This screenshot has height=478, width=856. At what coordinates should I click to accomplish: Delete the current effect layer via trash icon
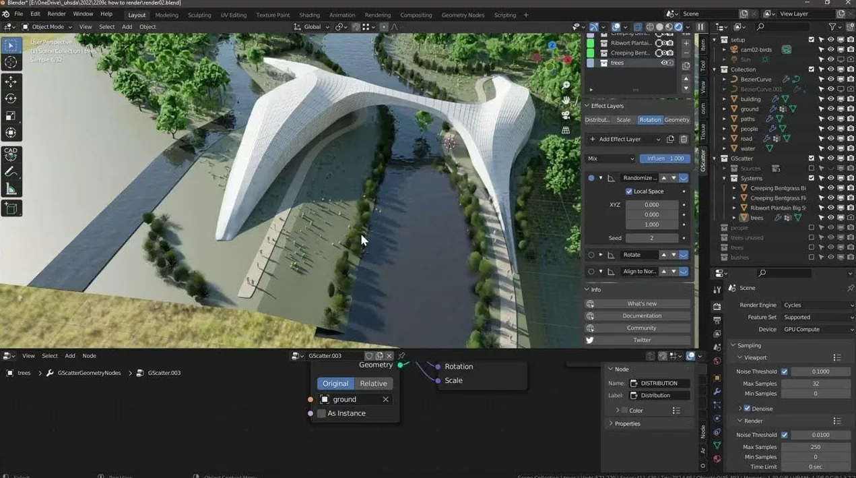(x=684, y=140)
